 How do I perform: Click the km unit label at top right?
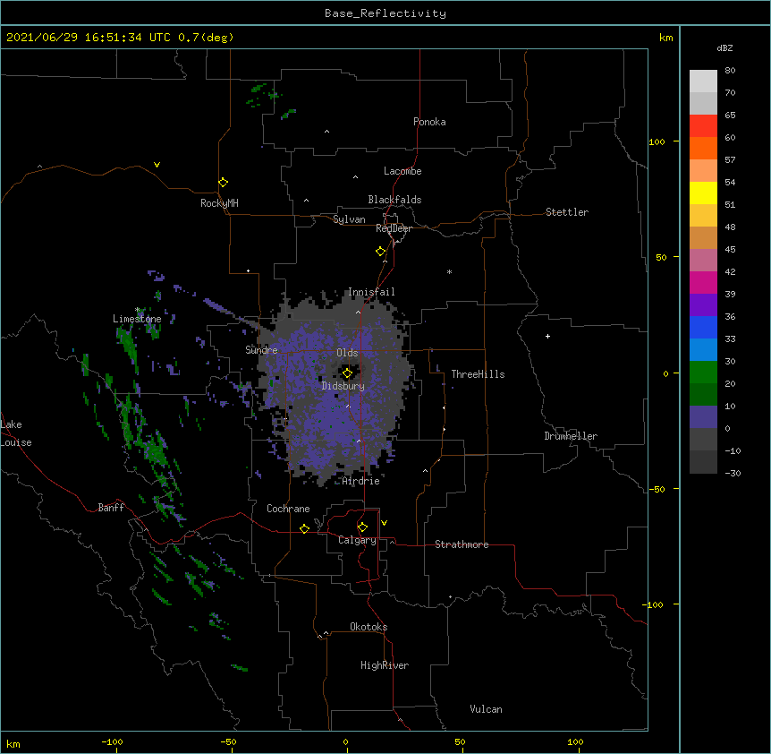pyautogui.click(x=666, y=38)
